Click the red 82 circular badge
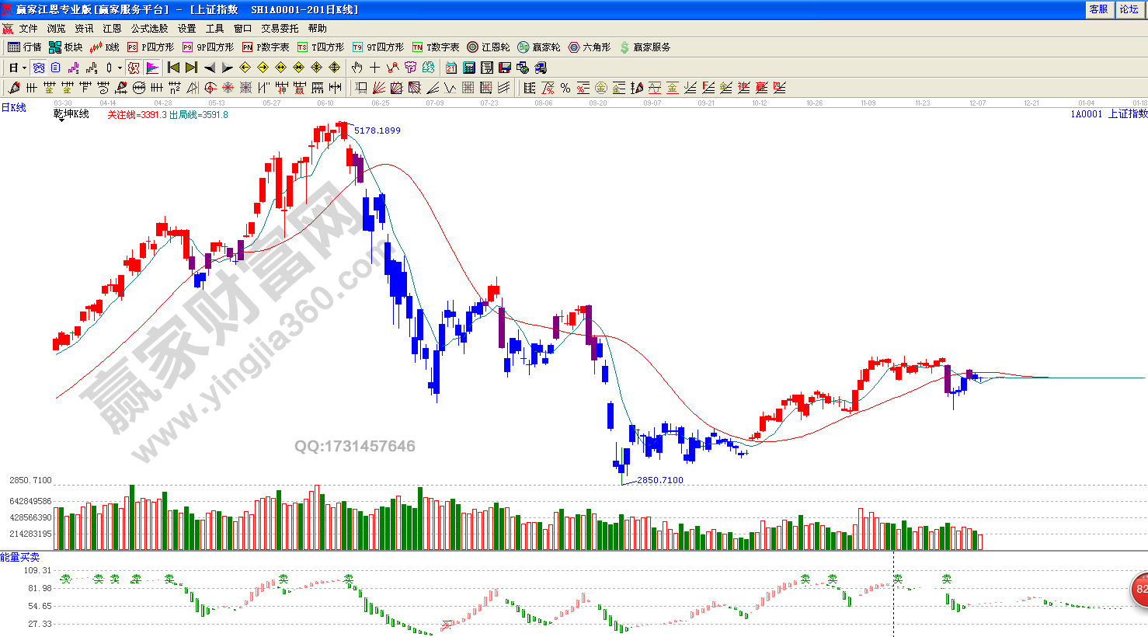The width and height of the screenshot is (1148, 637). point(1140,589)
